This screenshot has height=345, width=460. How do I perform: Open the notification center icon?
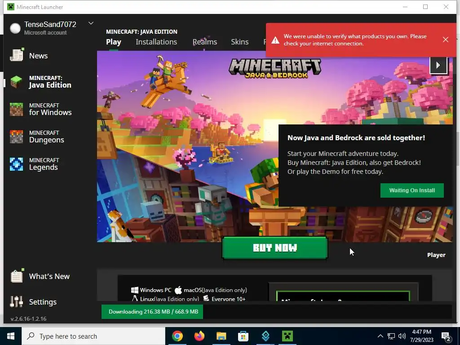[446, 337]
